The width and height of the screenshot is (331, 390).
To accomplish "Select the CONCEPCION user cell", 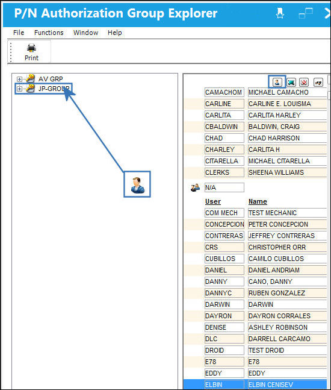I will coord(224,224).
